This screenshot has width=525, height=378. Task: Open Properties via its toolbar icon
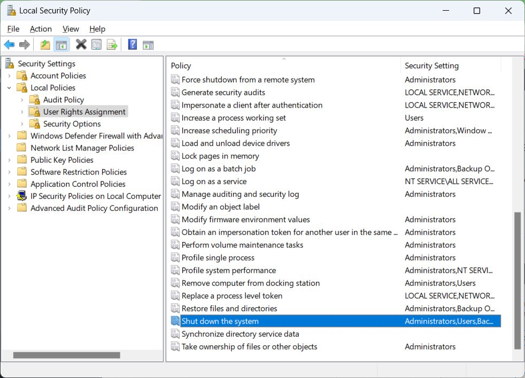point(97,44)
